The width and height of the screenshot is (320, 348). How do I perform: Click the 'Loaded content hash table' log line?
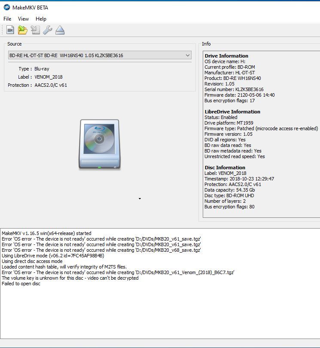64,267
